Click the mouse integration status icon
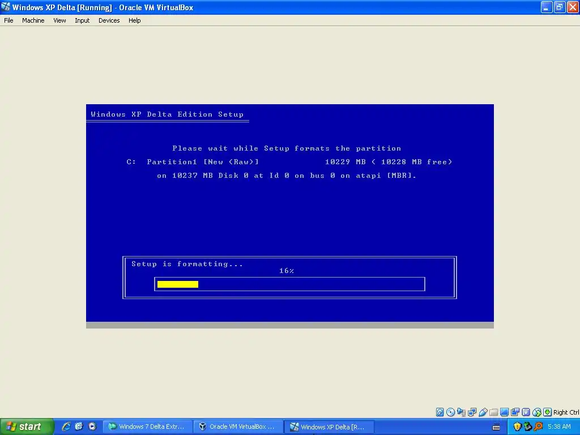The height and width of the screenshot is (435, 580). (x=537, y=412)
